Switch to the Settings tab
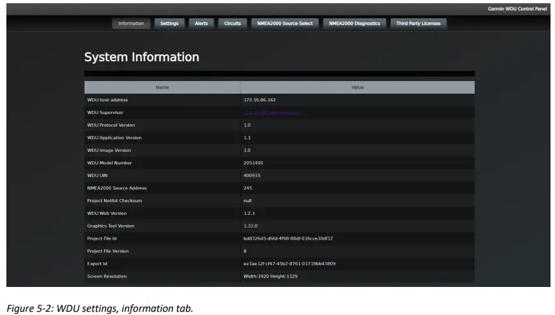 pyautogui.click(x=169, y=24)
